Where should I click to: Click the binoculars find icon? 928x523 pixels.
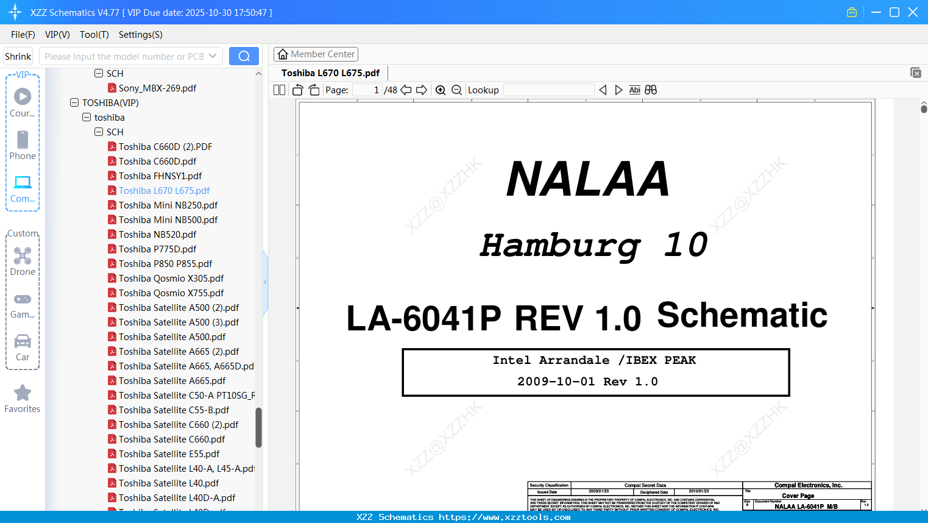pyautogui.click(x=651, y=90)
